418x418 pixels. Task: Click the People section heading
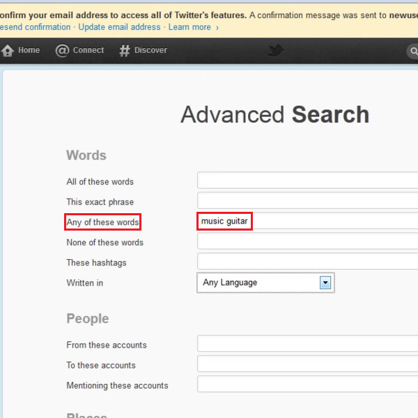(x=88, y=318)
